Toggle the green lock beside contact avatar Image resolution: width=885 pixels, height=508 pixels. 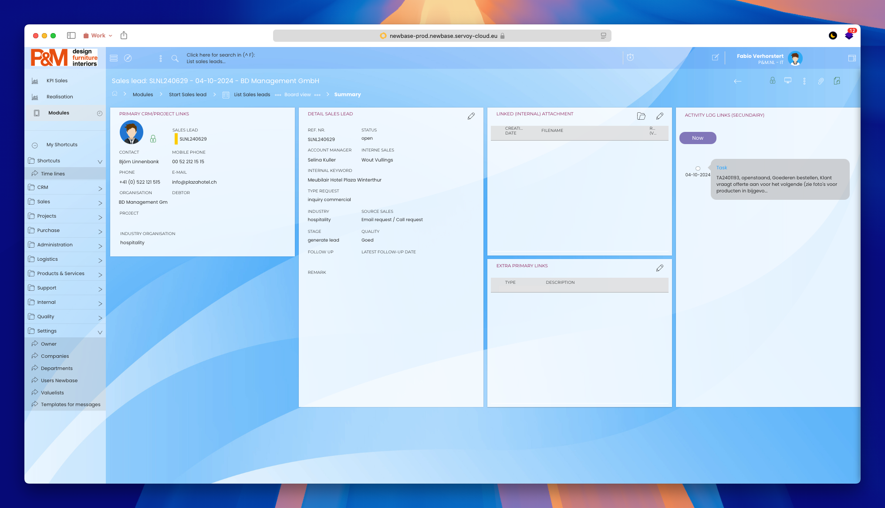153,139
